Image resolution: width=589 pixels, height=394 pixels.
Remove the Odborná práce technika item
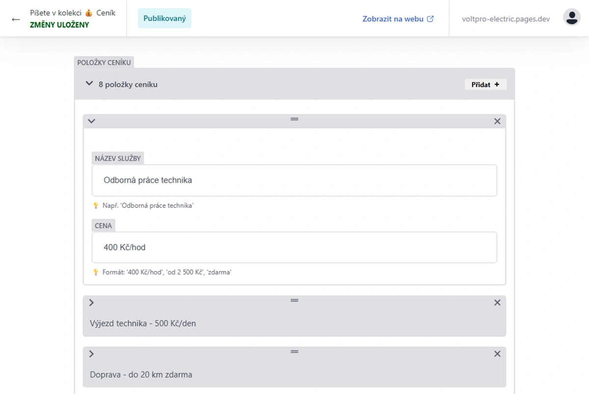point(497,121)
